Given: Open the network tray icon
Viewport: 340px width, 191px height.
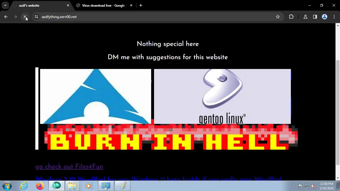Looking at the screenshot, I should tap(307, 186).
